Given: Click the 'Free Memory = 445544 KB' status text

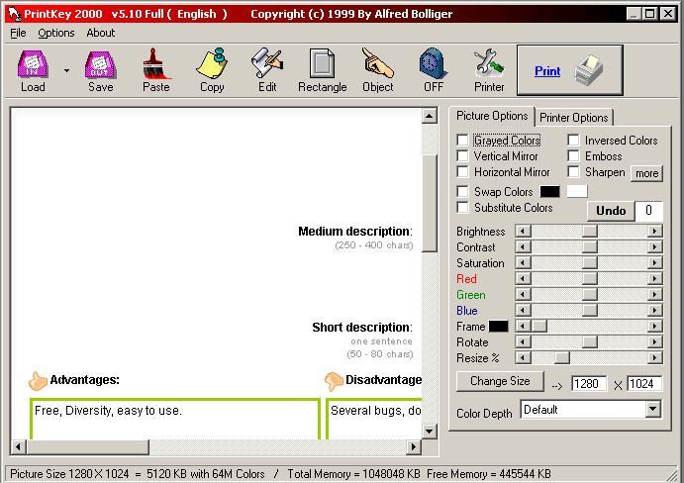Looking at the screenshot, I should [489, 474].
